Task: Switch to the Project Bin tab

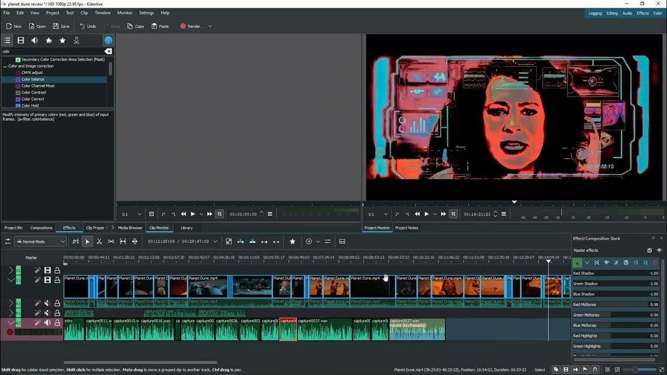Action: (14, 228)
